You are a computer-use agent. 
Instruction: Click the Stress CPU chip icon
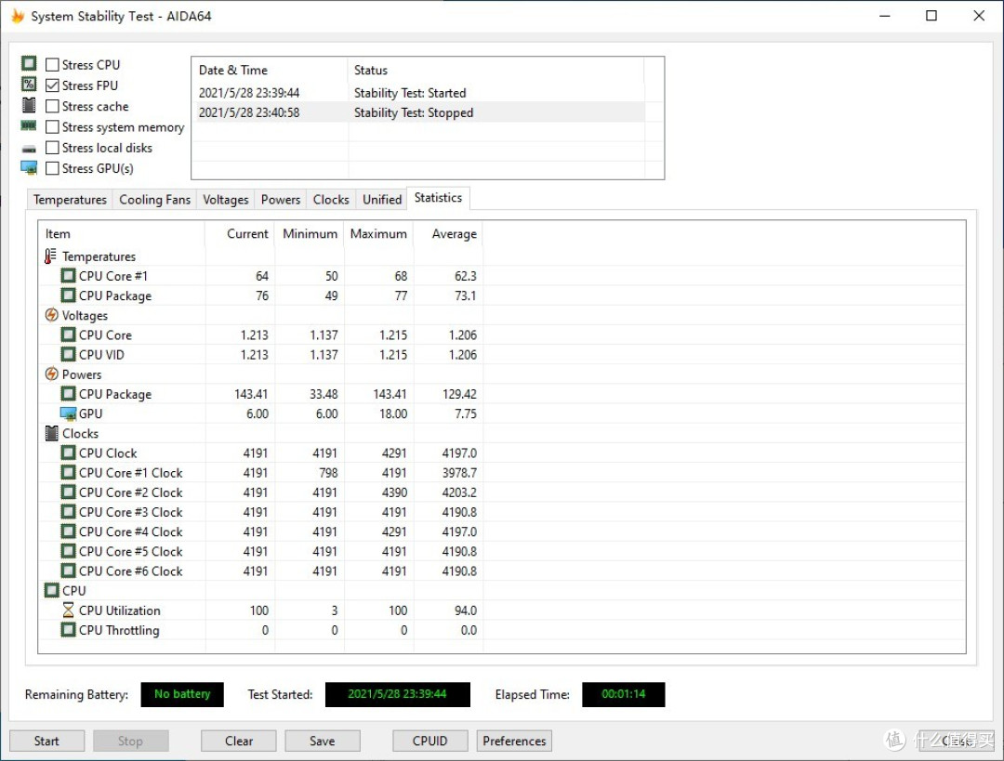tap(29, 63)
